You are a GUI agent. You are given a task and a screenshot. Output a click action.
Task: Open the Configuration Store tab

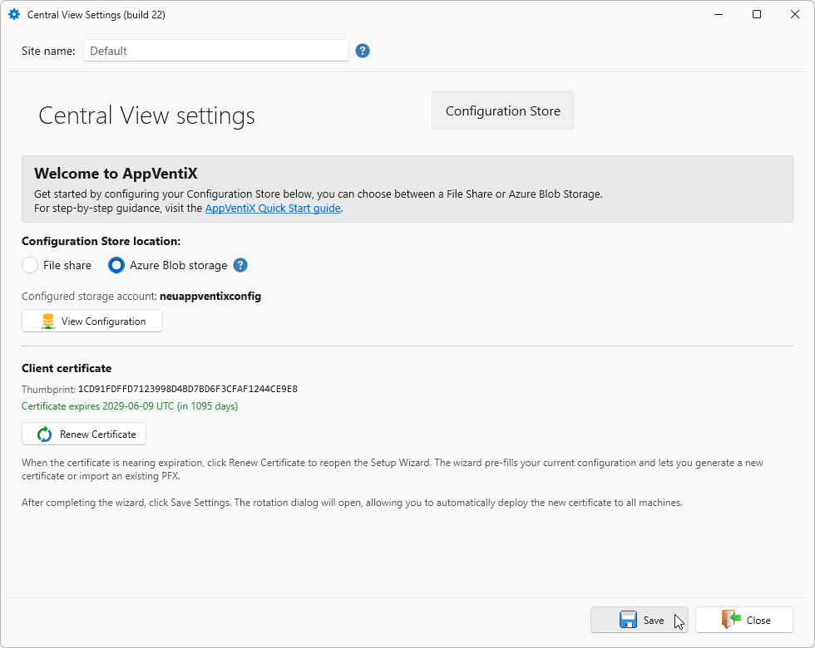[x=502, y=110]
